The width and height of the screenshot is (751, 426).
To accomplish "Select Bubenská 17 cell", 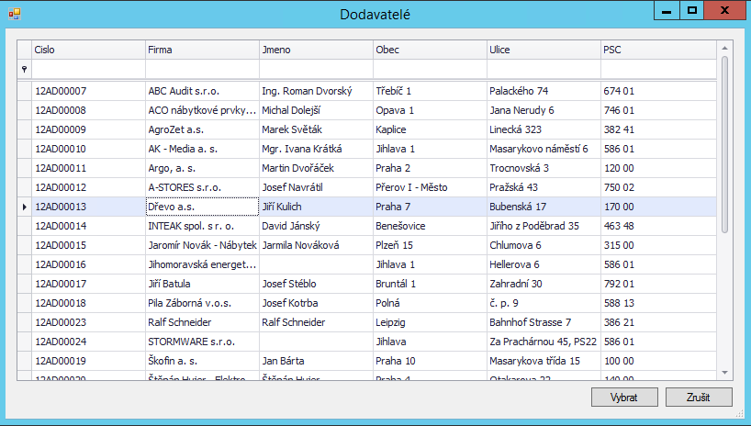I will coord(544,207).
